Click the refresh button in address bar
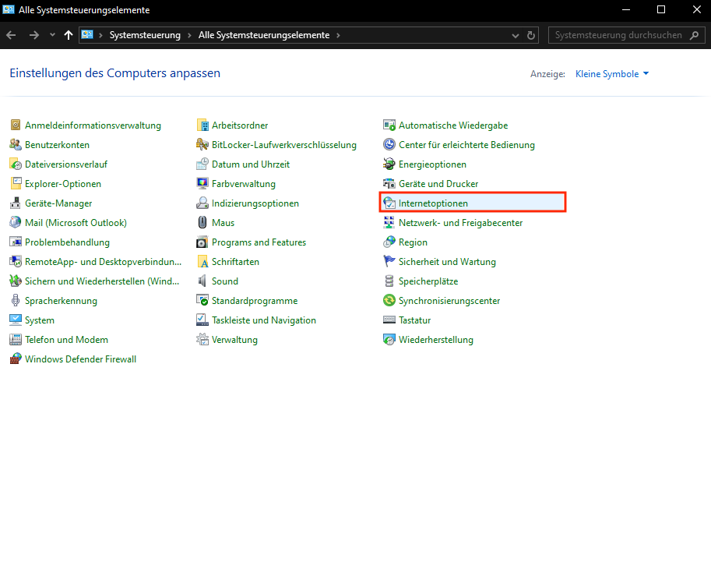The width and height of the screenshot is (711, 576). click(532, 36)
